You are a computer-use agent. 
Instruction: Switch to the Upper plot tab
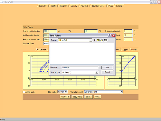[125, 50]
